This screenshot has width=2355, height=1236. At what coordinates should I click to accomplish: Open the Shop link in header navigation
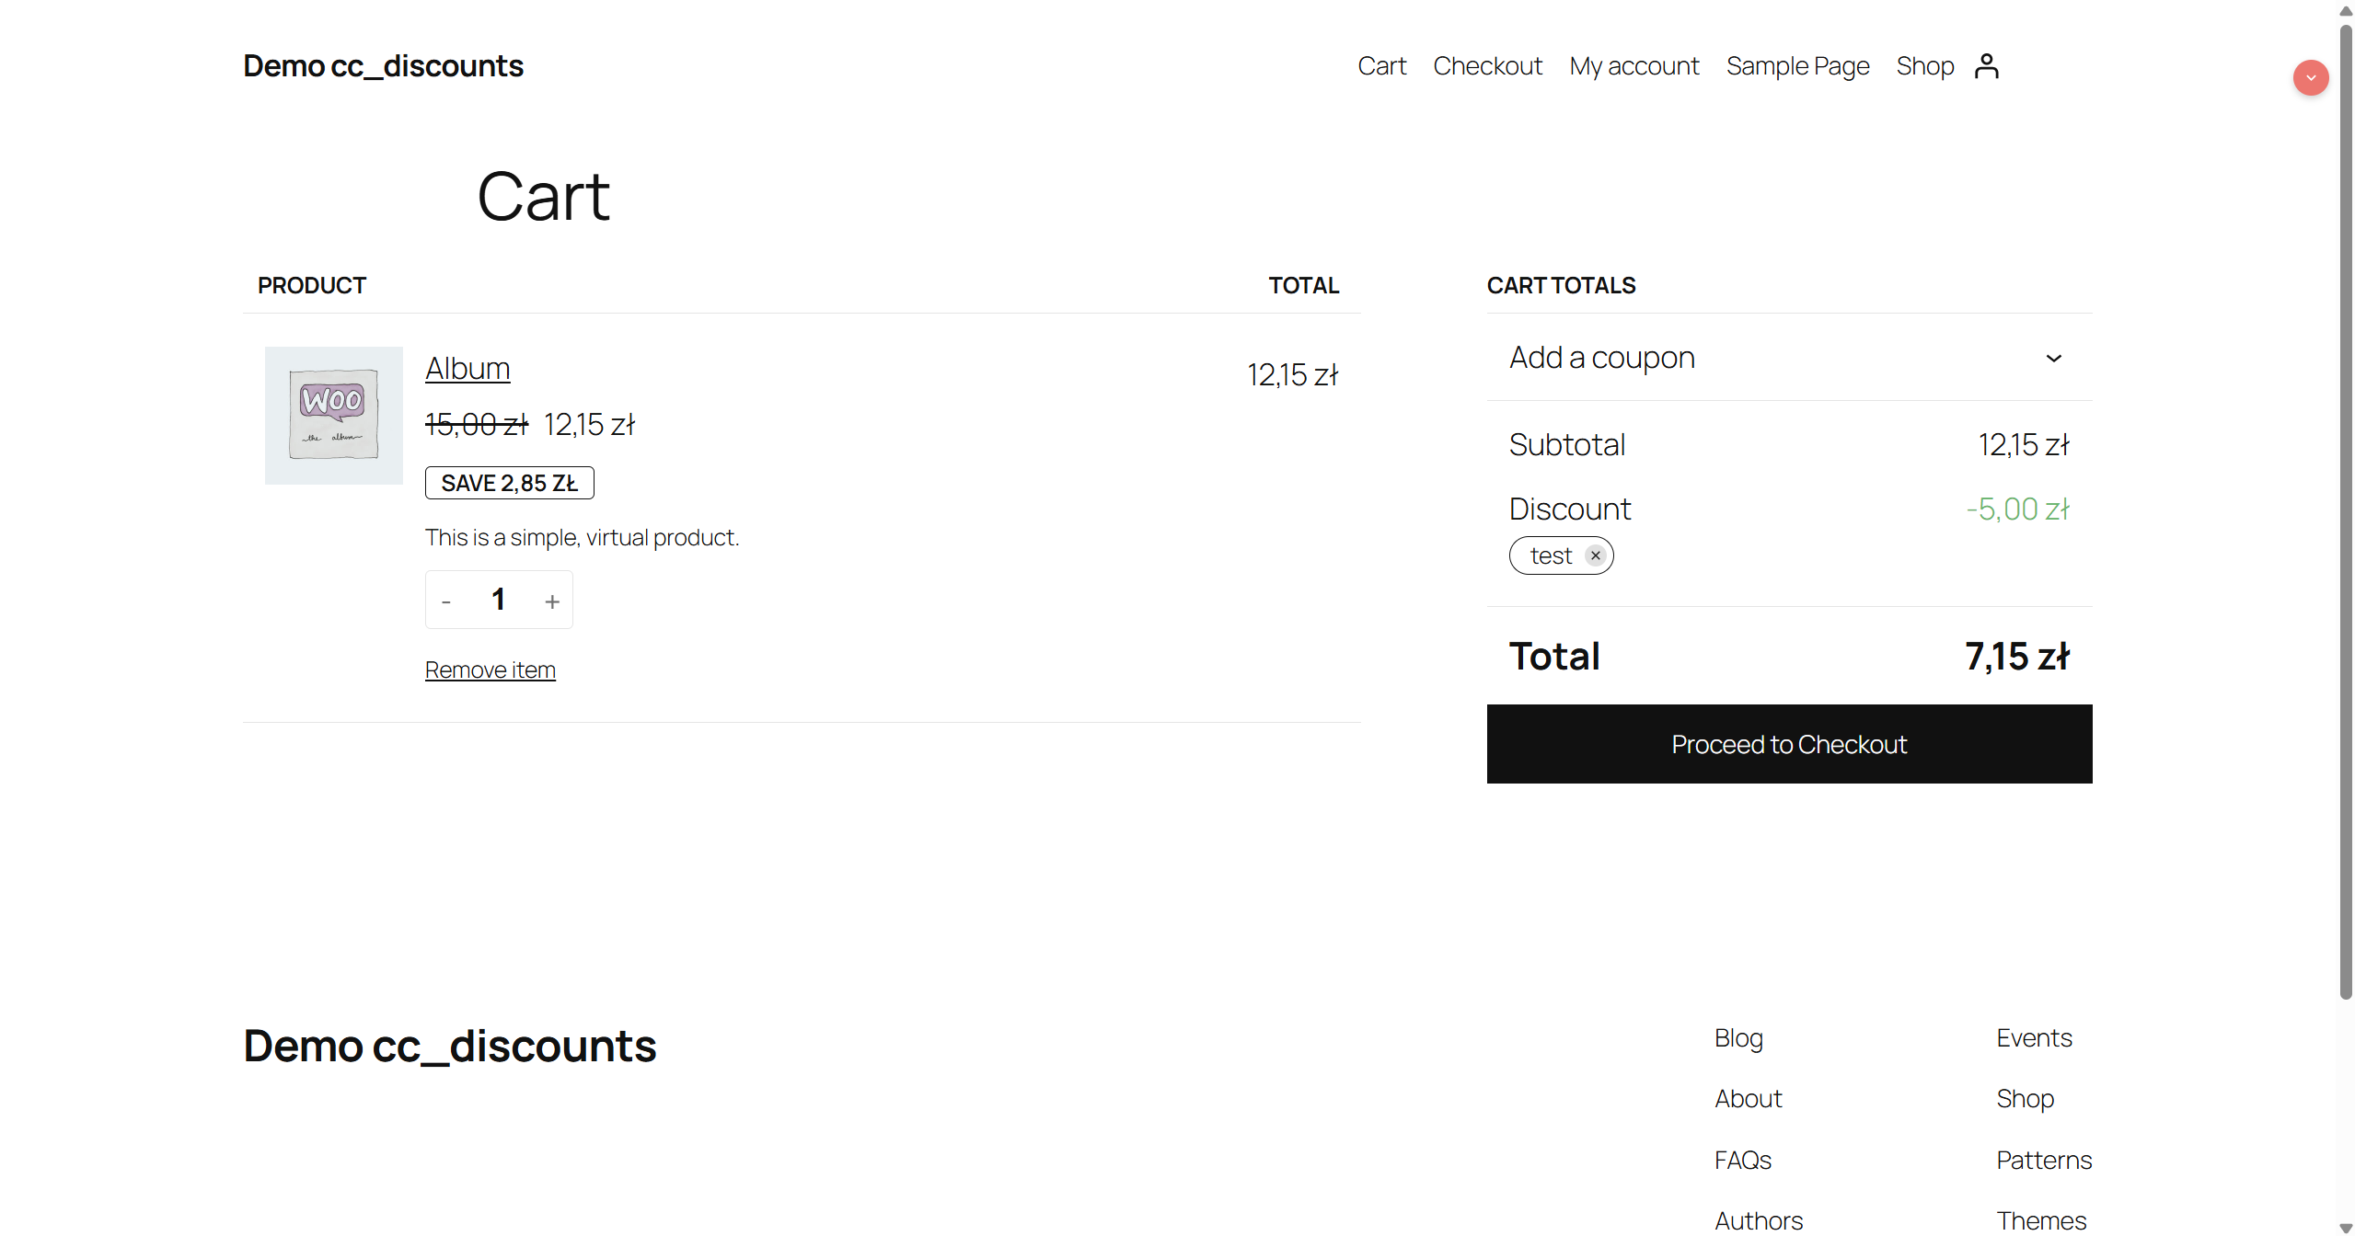(x=1924, y=66)
